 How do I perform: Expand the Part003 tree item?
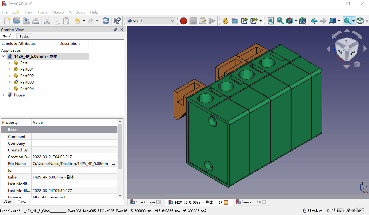coord(9,82)
